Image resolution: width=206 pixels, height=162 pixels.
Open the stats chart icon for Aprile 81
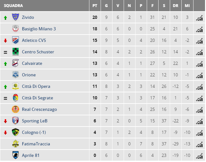pyautogui.click(x=199, y=156)
